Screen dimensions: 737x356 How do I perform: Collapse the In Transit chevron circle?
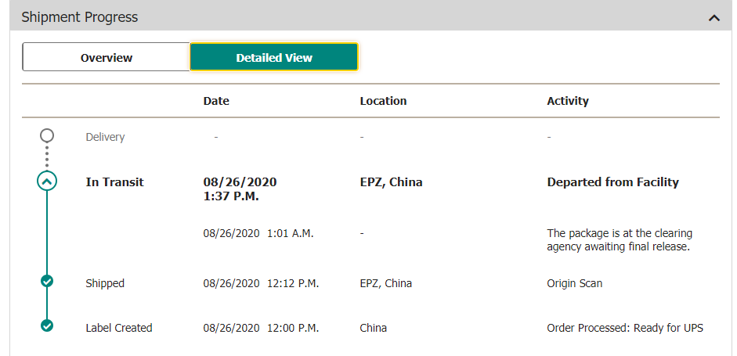coord(47,182)
